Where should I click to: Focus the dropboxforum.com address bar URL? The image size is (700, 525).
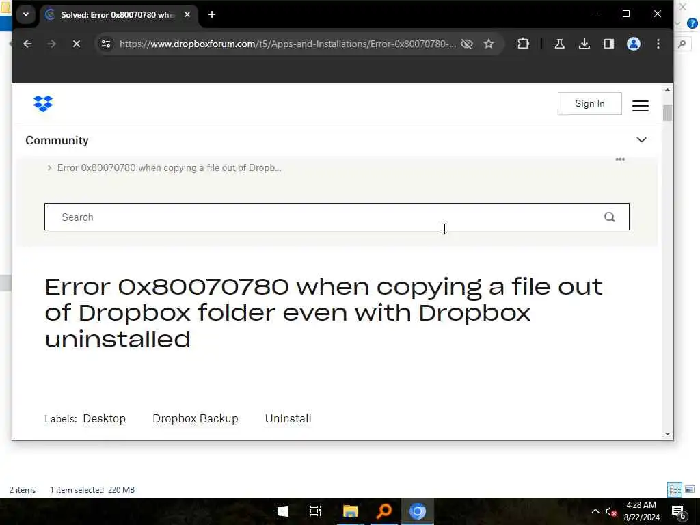pos(288,44)
